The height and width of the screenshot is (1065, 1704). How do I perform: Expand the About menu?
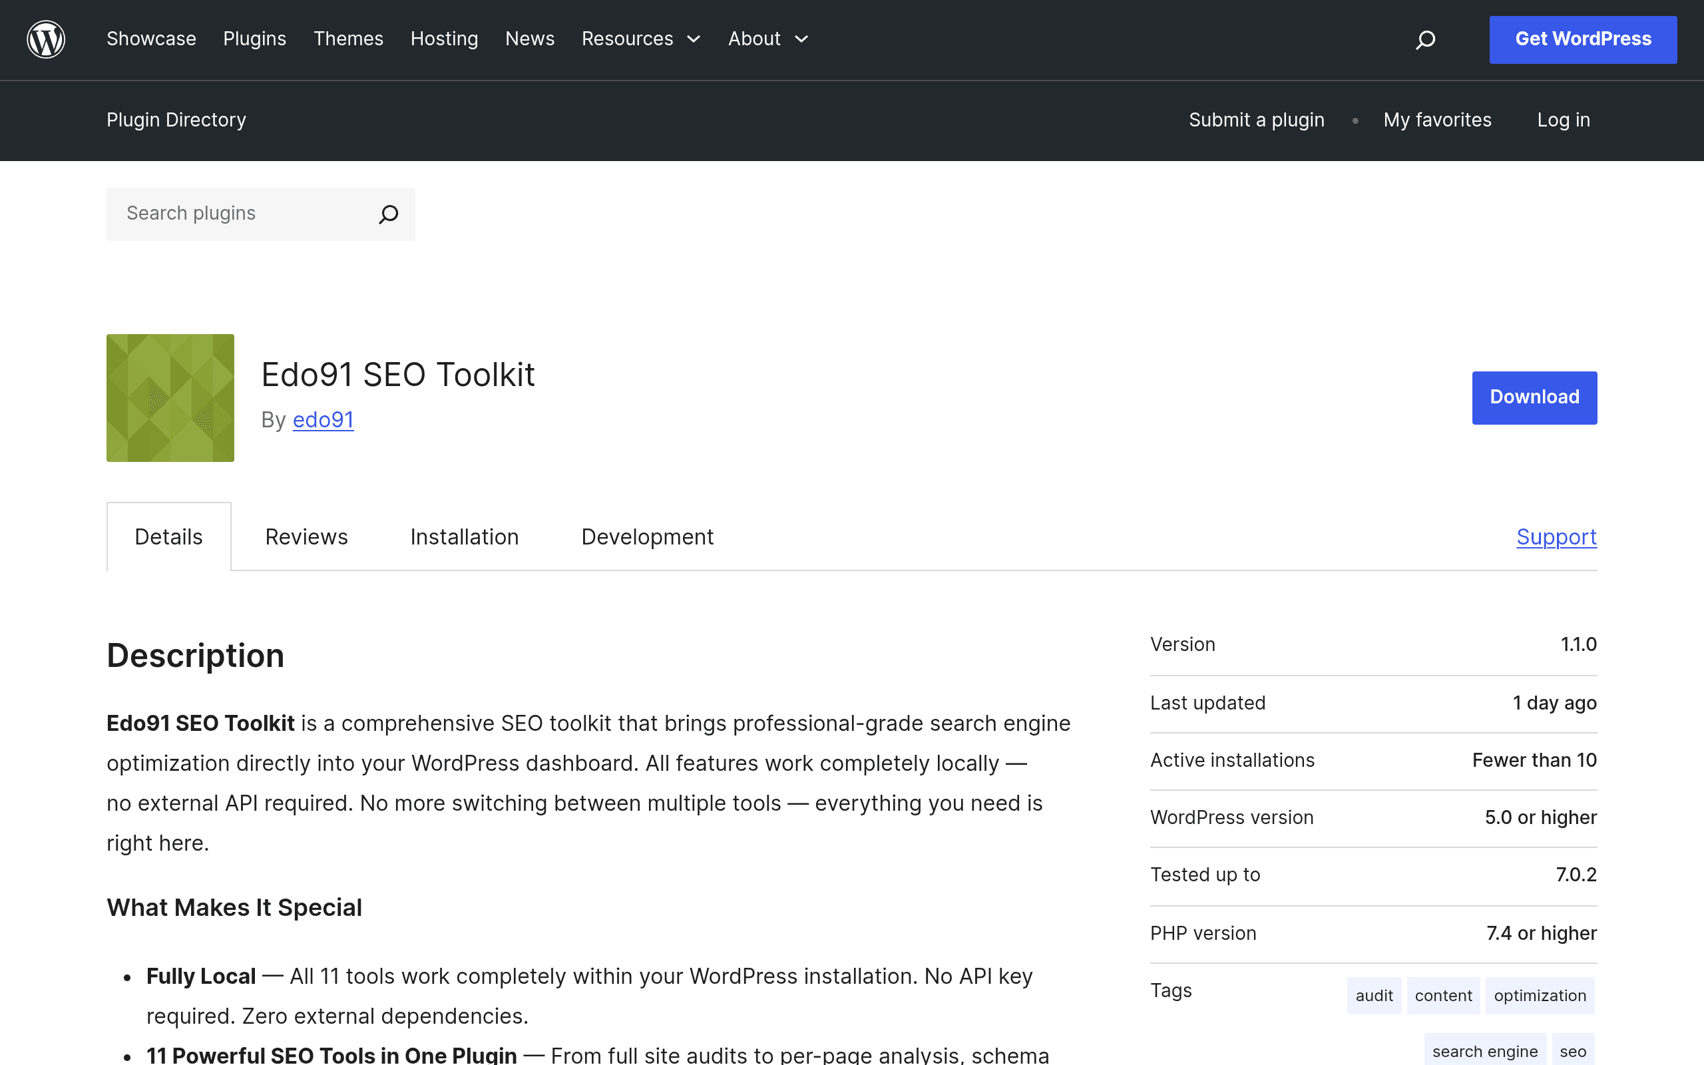[768, 39]
